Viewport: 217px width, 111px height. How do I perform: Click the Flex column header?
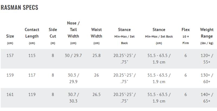186,36
